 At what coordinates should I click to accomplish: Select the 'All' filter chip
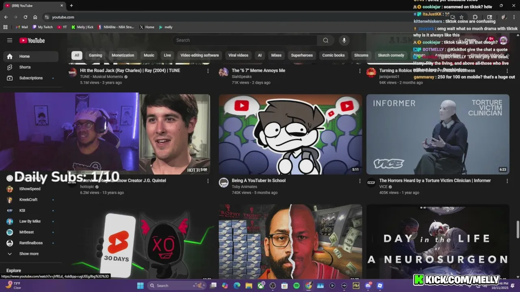coord(77,56)
